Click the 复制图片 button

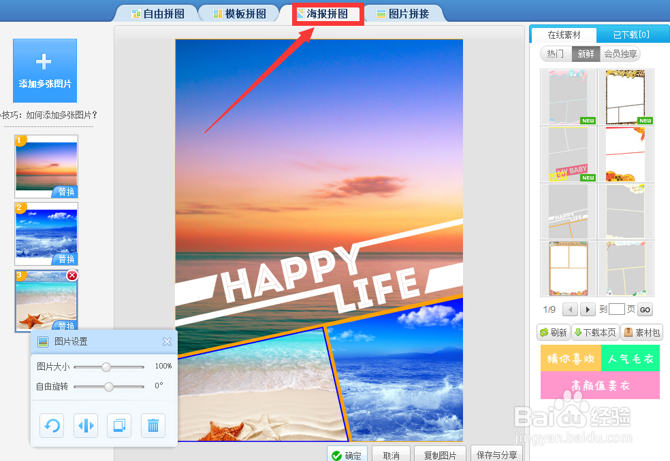point(440,454)
